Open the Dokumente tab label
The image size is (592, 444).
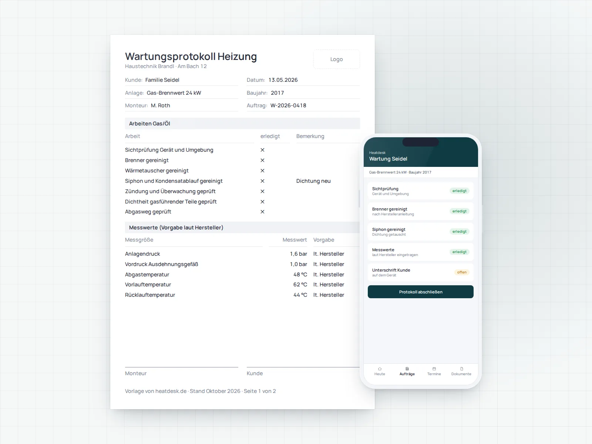tap(461, 374)
